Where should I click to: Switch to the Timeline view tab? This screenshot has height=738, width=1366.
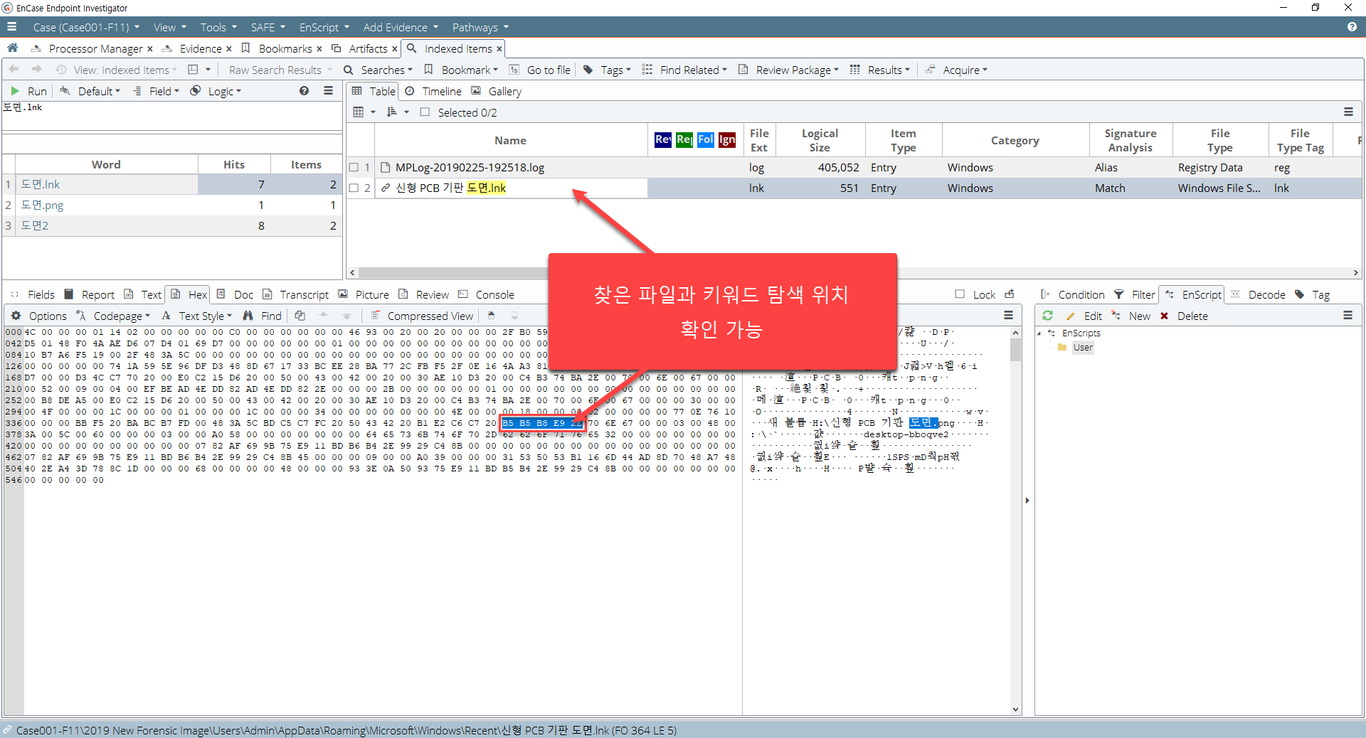[433, 91]
